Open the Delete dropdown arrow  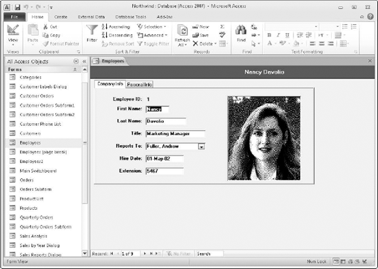click(216, 43)
